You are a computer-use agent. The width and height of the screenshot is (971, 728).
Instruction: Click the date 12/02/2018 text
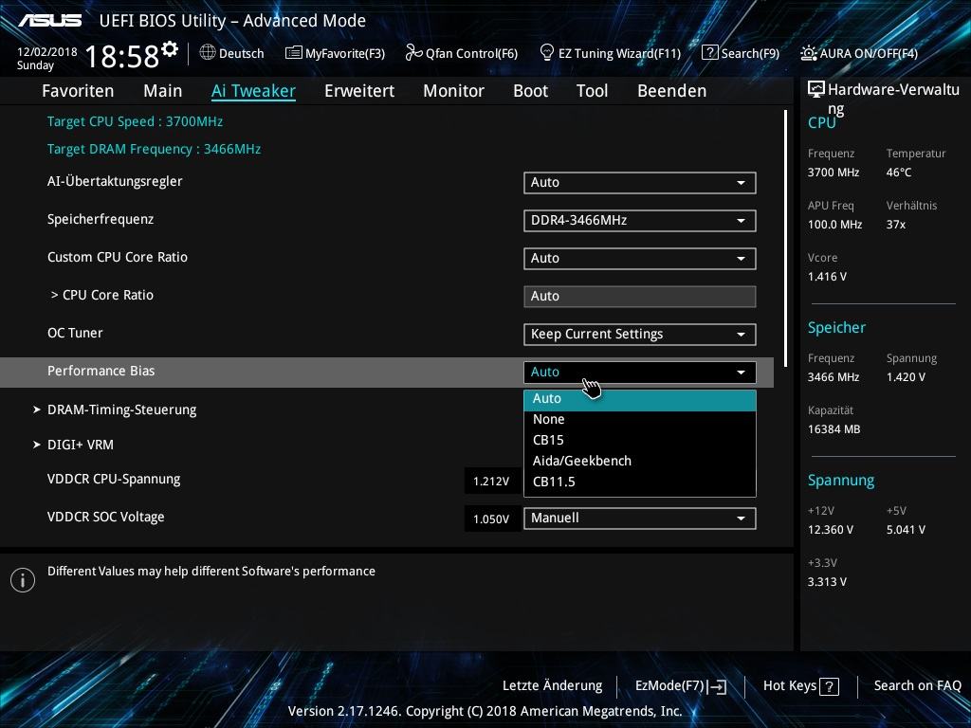[47, 52]
